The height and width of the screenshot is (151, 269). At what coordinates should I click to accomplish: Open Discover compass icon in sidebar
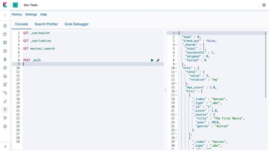5,26
